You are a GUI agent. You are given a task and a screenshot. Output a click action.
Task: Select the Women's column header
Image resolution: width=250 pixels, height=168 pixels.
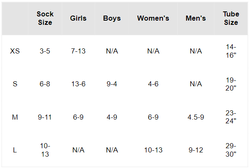pyautogui.click(x=153, y=18)
